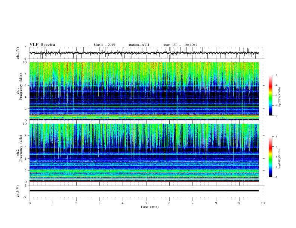
Task: Click the '-3' tick on upper colorbar
Action: pyautogui.click(x=275, y=75)
